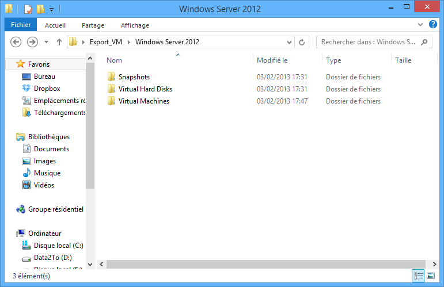
Task: Switch to Details view status bar icon
Action: tap(418, 275)
